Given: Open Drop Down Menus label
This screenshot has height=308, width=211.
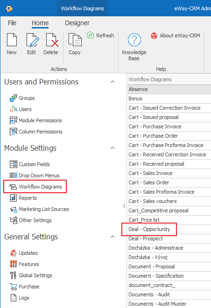Looking at the screenshot, I should [x=39, y=175].
